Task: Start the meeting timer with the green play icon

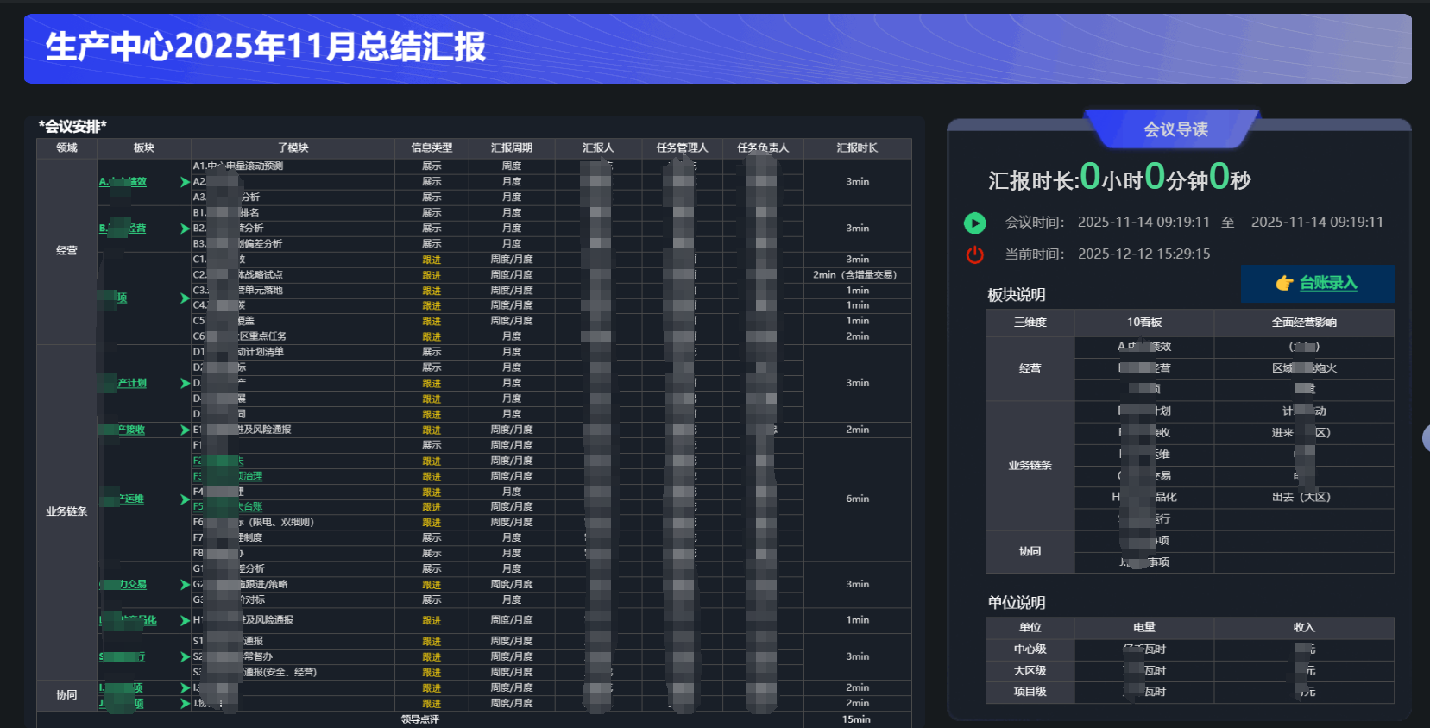Action: pyautogui.click(x=974, y=223)
